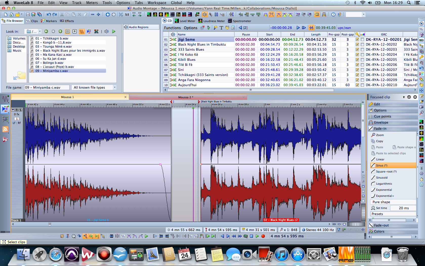Select the Sinus fade shape
The width and height of the screenshot is (425, 266).
tap(382, 165)
